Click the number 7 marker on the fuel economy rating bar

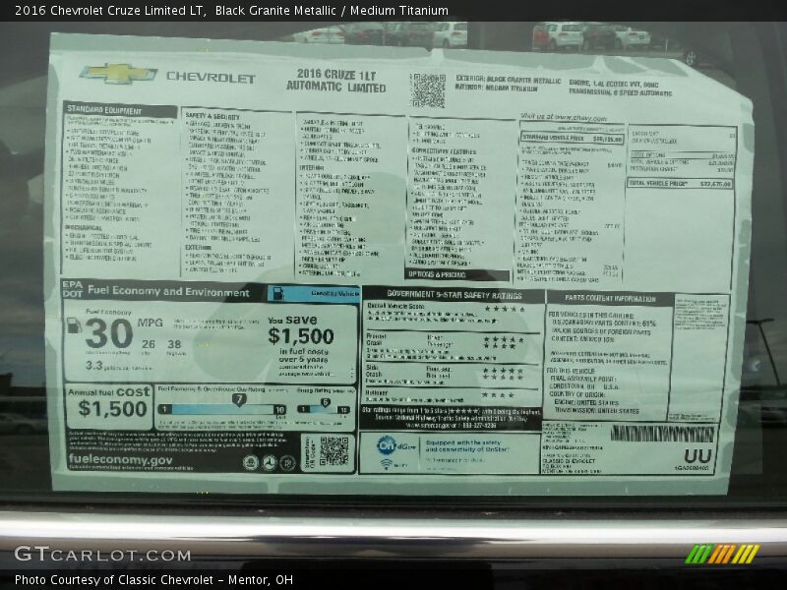coord(239,400)
